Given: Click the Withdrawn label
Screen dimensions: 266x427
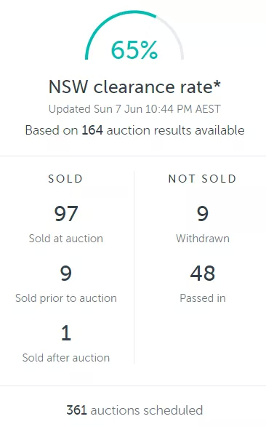Looking at the screenshot, I should point(203,239).
